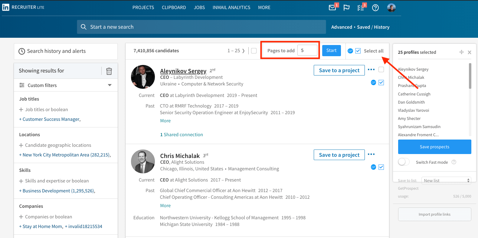Open Saved / History searches
Image resolution: width=478 pixels, height=238 pixels.
tap(373, 27)
